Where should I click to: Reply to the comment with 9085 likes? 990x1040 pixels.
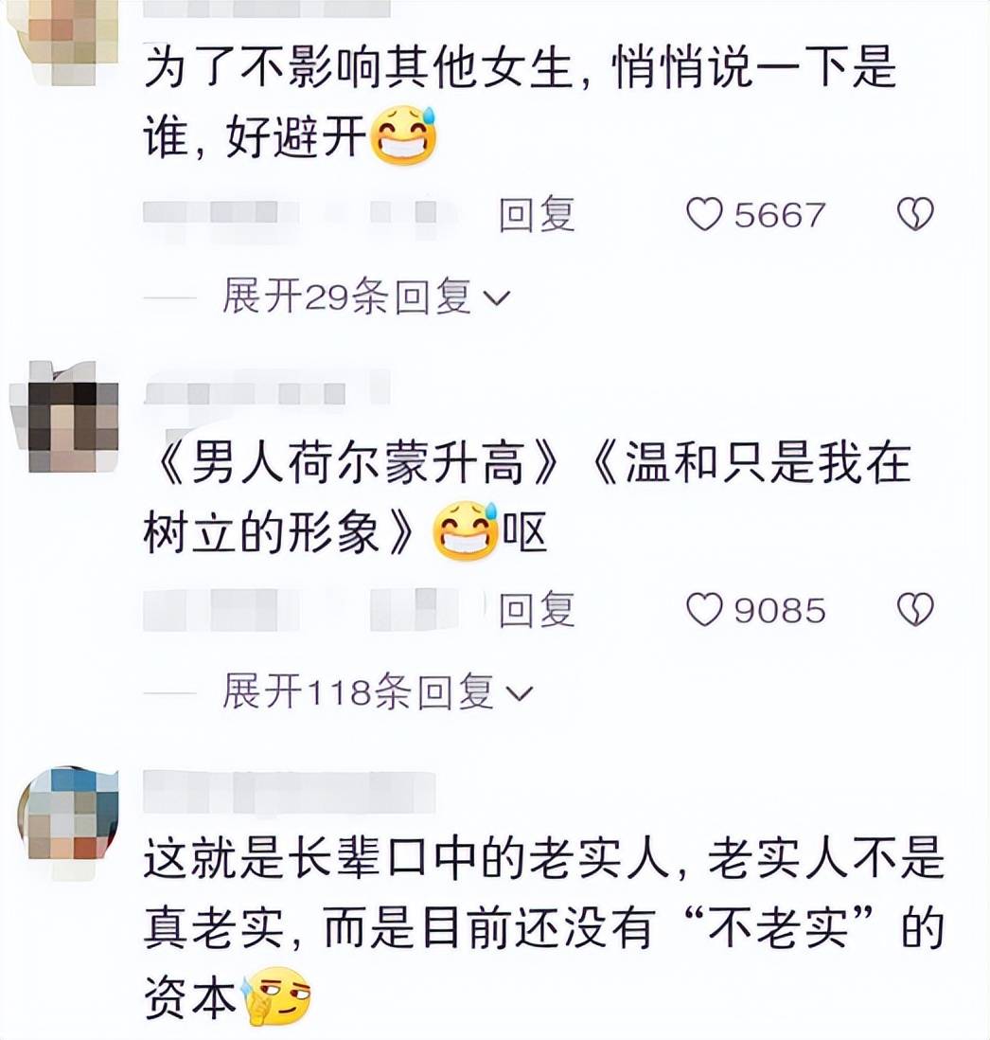pyautogui.click(x=537, y=610)
